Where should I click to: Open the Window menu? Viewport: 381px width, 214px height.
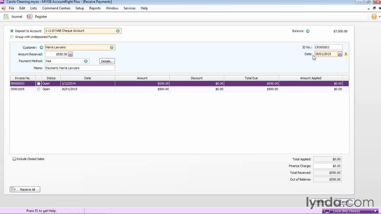pyautogui.click(x=112, y=8)
